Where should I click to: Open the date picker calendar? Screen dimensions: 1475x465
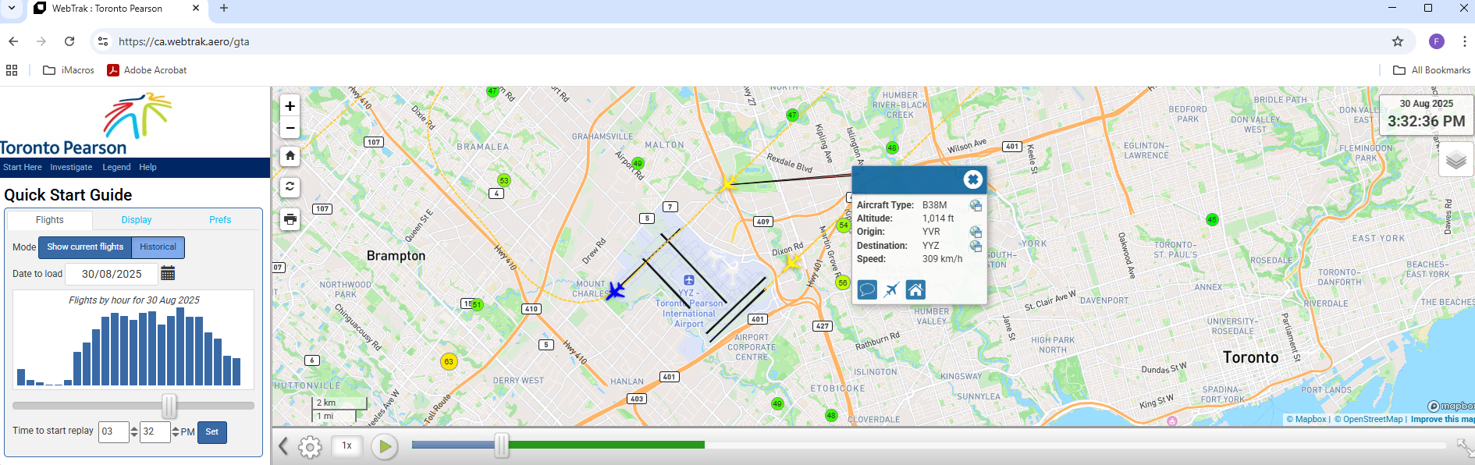tap(168, 273)
